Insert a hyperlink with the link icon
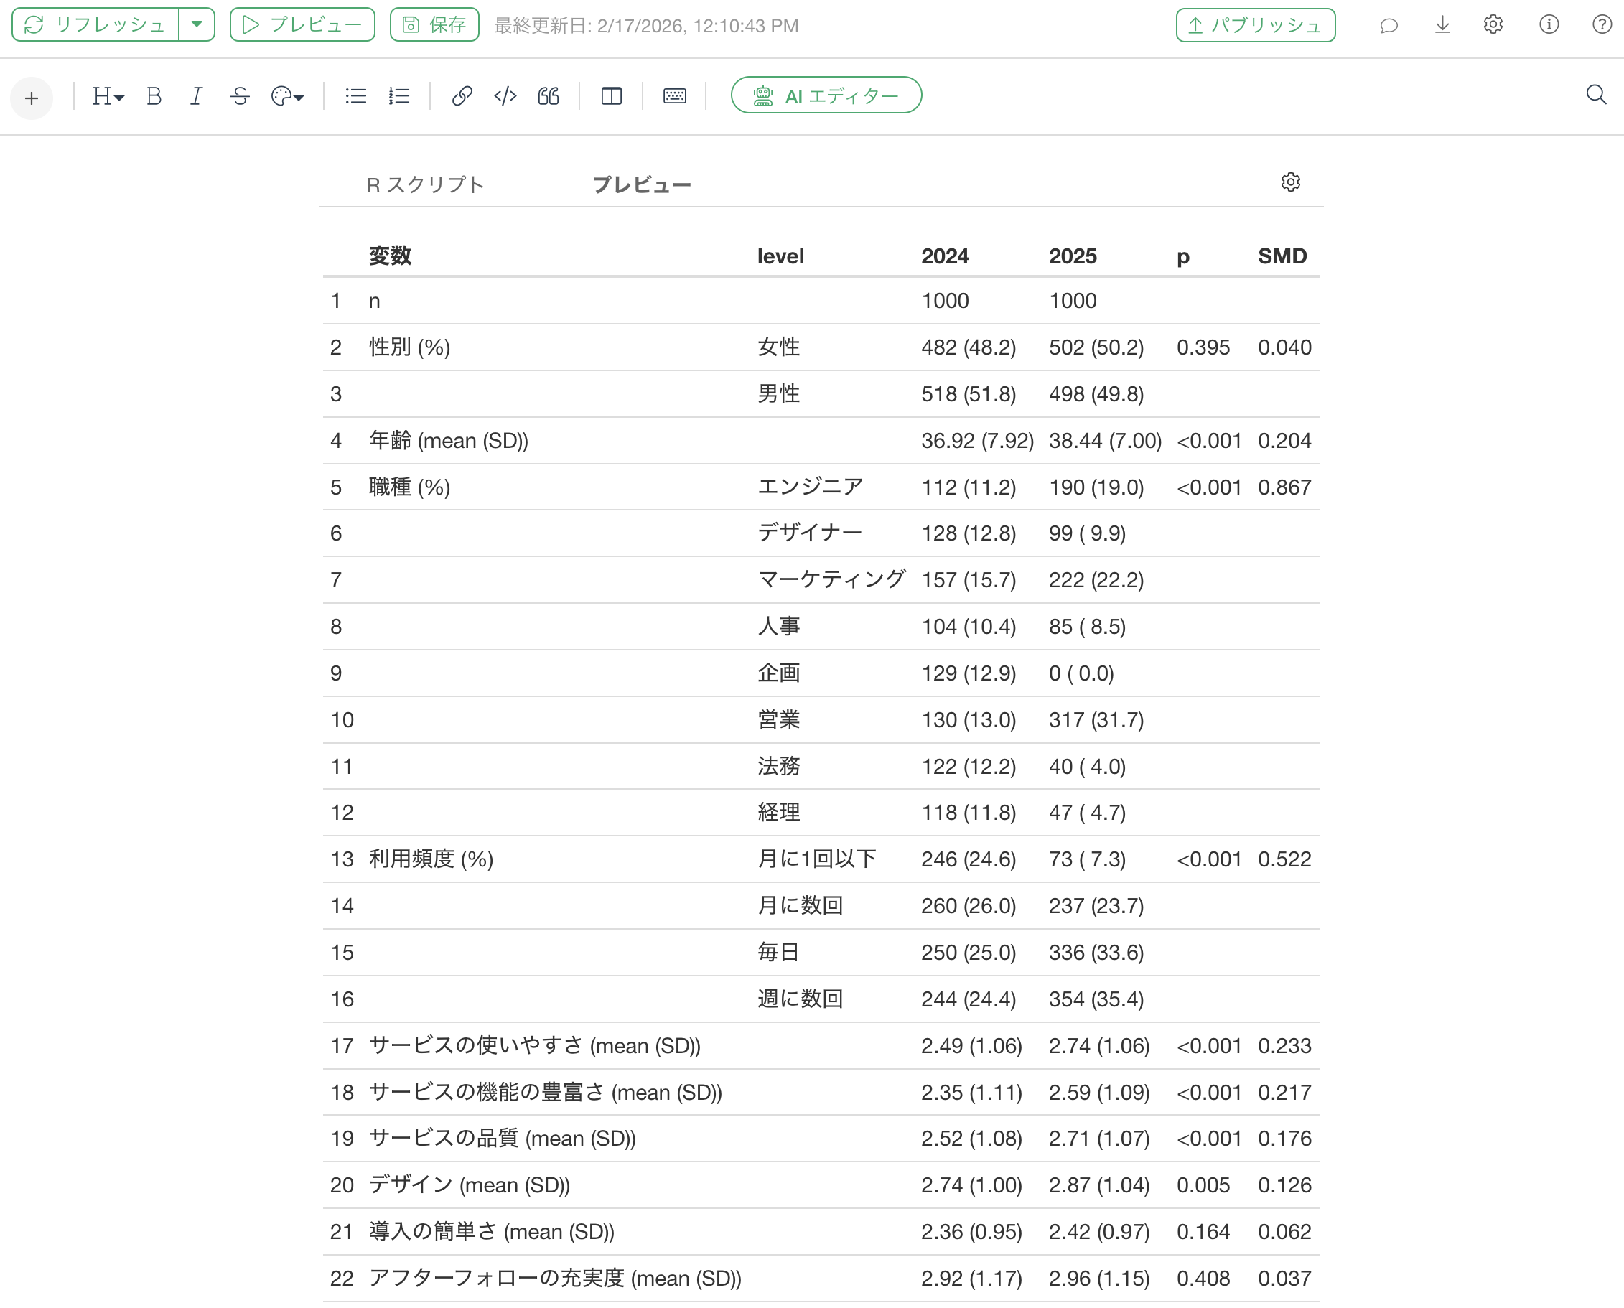The image size is (1624, 1308). tap(461, 96)
